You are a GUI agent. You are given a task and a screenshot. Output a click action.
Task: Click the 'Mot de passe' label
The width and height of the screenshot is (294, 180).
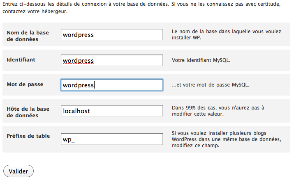point(25,84)
